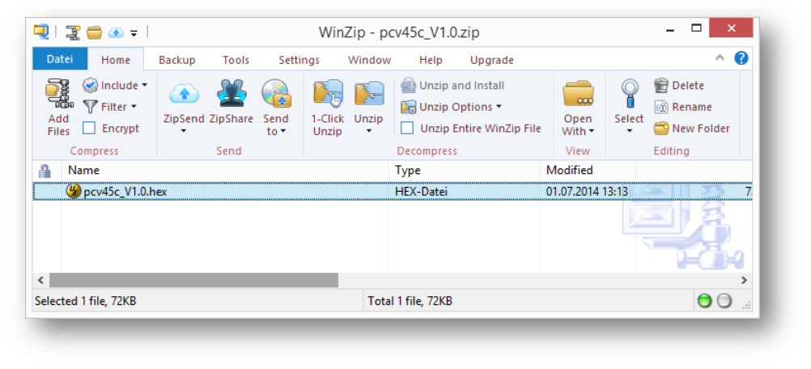The image size is (811, 369).
Task: Click the WinZip Help question mark icon
Action: pyautogui.click(x=741, y=58)
